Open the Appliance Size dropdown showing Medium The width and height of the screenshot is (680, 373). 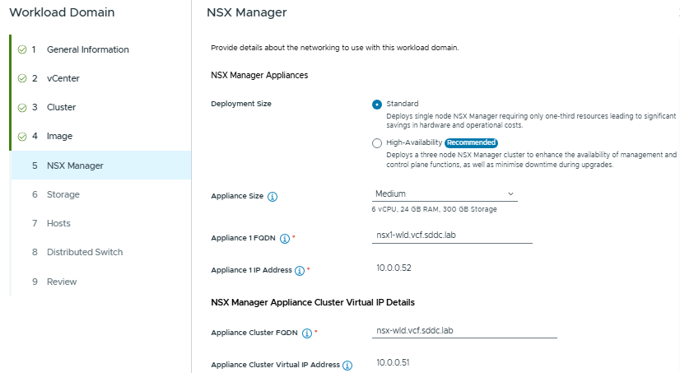tap(444, 194)
